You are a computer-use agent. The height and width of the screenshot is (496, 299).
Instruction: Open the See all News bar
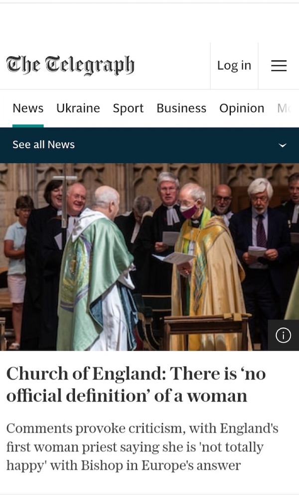149,145
